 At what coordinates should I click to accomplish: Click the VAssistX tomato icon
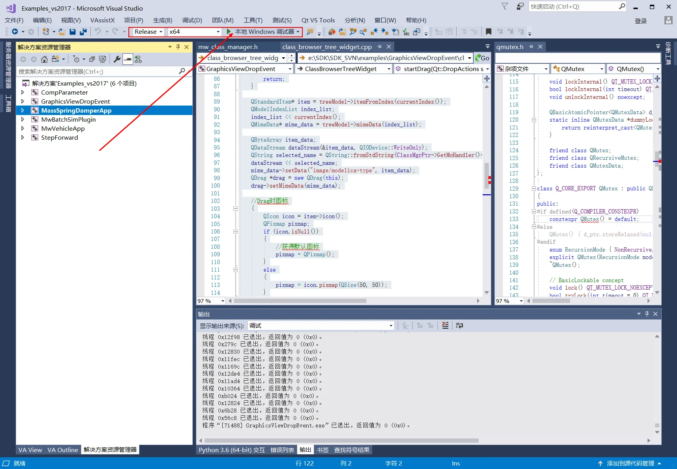click(x=332, y=32)
